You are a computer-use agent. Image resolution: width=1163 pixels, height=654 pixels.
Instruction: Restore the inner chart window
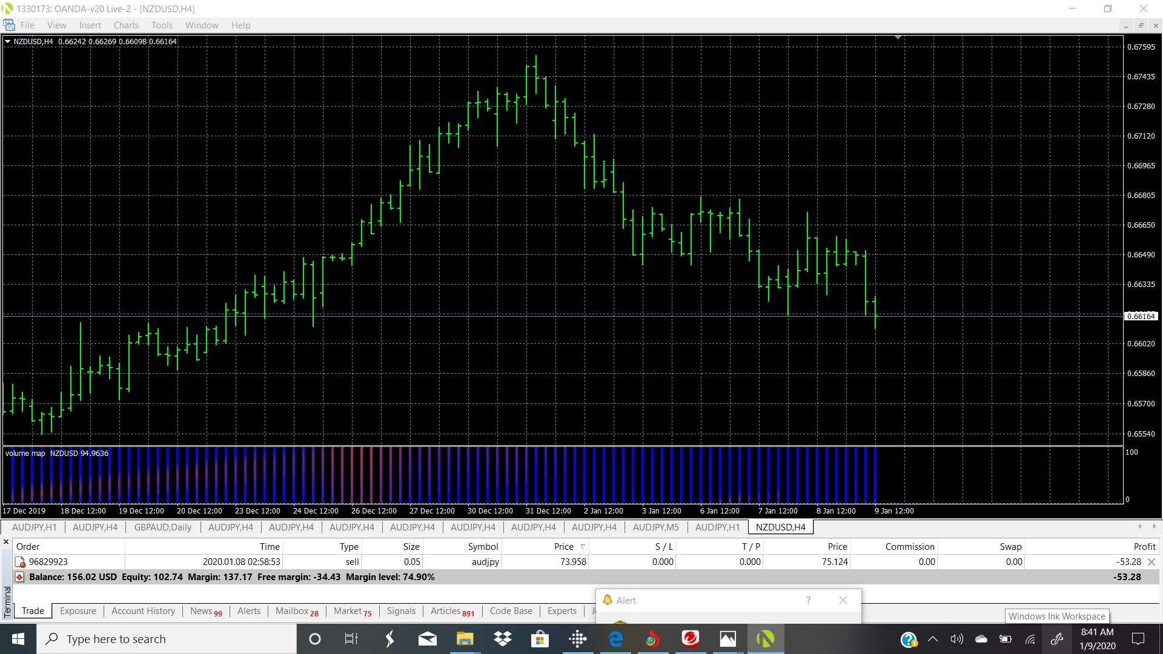pyautogui.click(x=1141, y=25)
